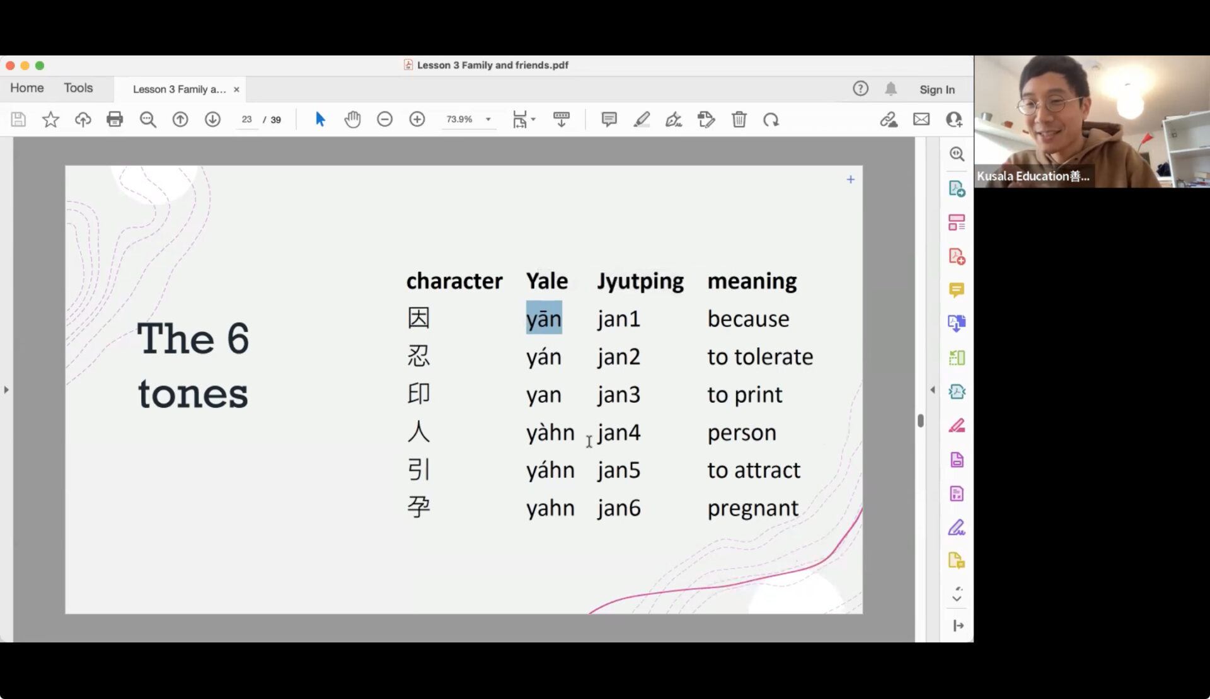Open green Compress PDF tool in sidebar
The width and height of the screenshot is (1210, 699).
pos(957,357)
